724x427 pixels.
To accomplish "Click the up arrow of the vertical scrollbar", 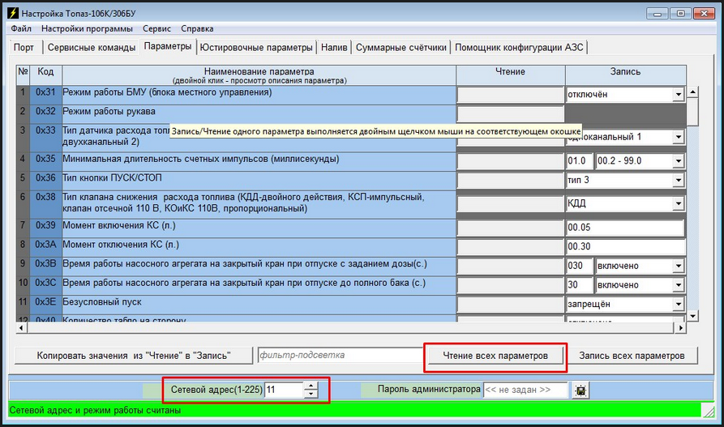I will point(692,92).
